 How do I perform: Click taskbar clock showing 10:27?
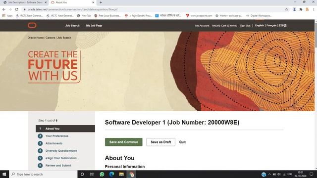301,174
